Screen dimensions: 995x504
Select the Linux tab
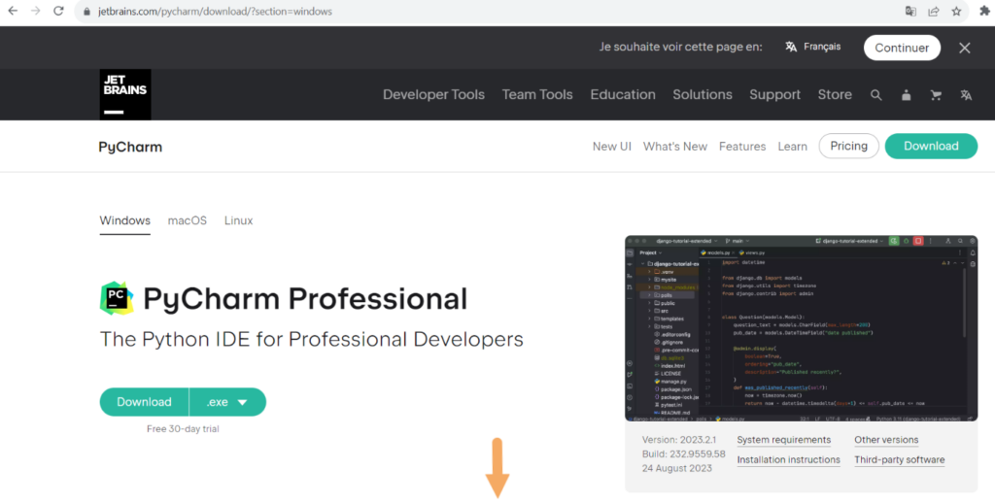[x=238, y=220]
